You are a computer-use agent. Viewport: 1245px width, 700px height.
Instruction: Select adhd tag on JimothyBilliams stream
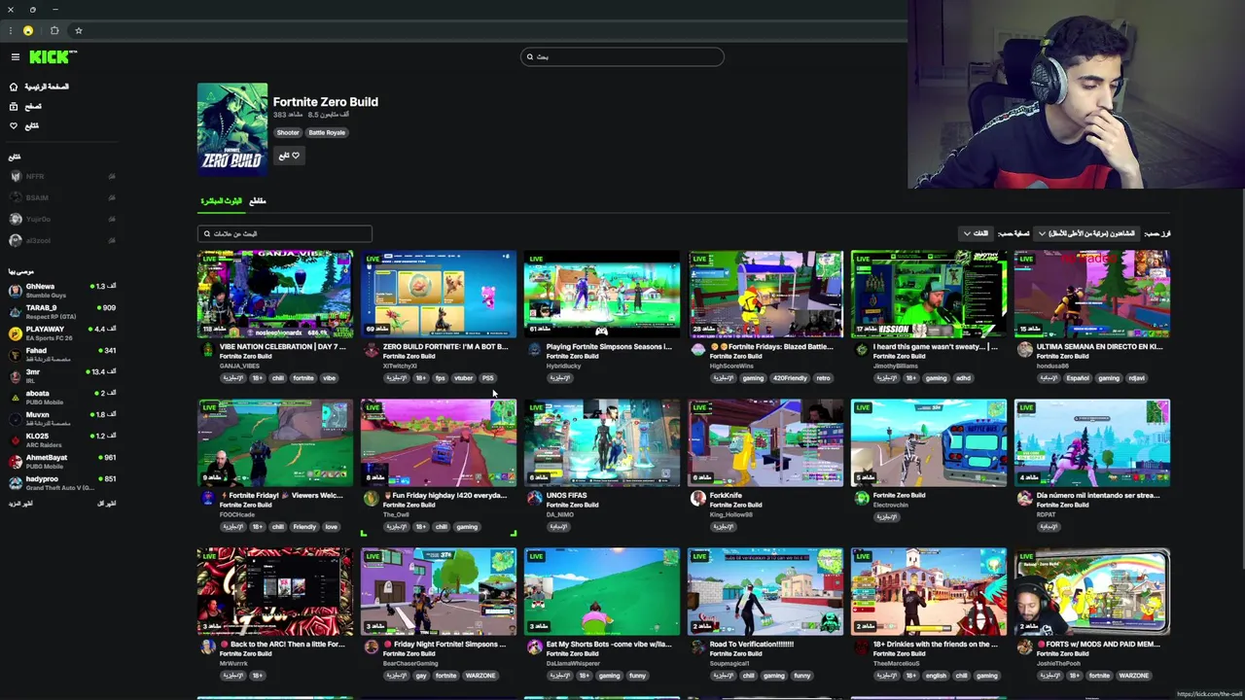(963, 378)
